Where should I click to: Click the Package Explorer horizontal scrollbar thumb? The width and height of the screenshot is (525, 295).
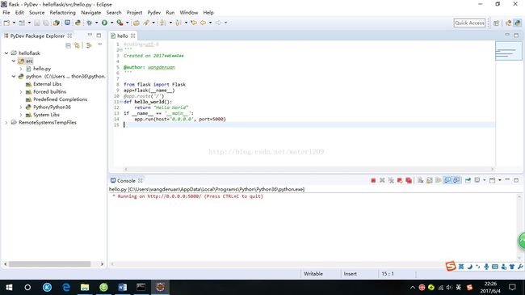pos(49,264)
